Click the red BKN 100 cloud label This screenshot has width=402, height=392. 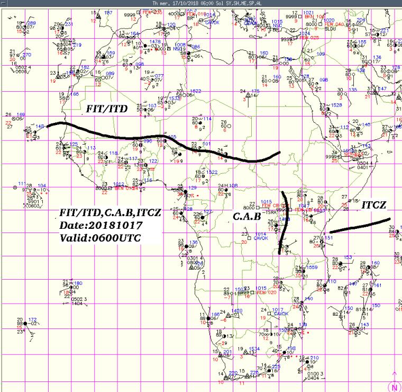[315, 17]
